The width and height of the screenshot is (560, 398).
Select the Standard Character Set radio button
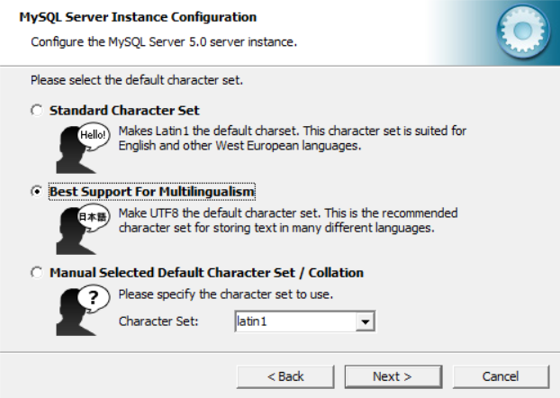(36, 111)
